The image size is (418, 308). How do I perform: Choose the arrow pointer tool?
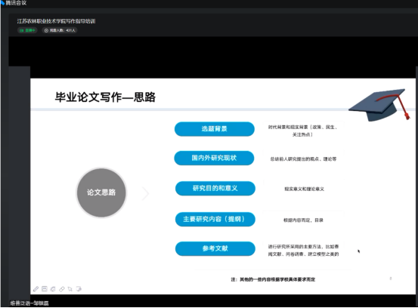point(70,289)
